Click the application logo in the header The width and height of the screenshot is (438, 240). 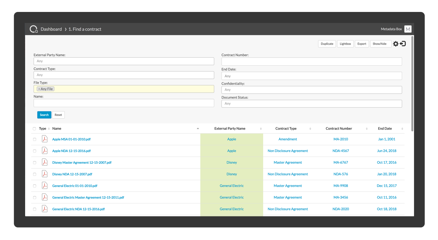(33, 29)
